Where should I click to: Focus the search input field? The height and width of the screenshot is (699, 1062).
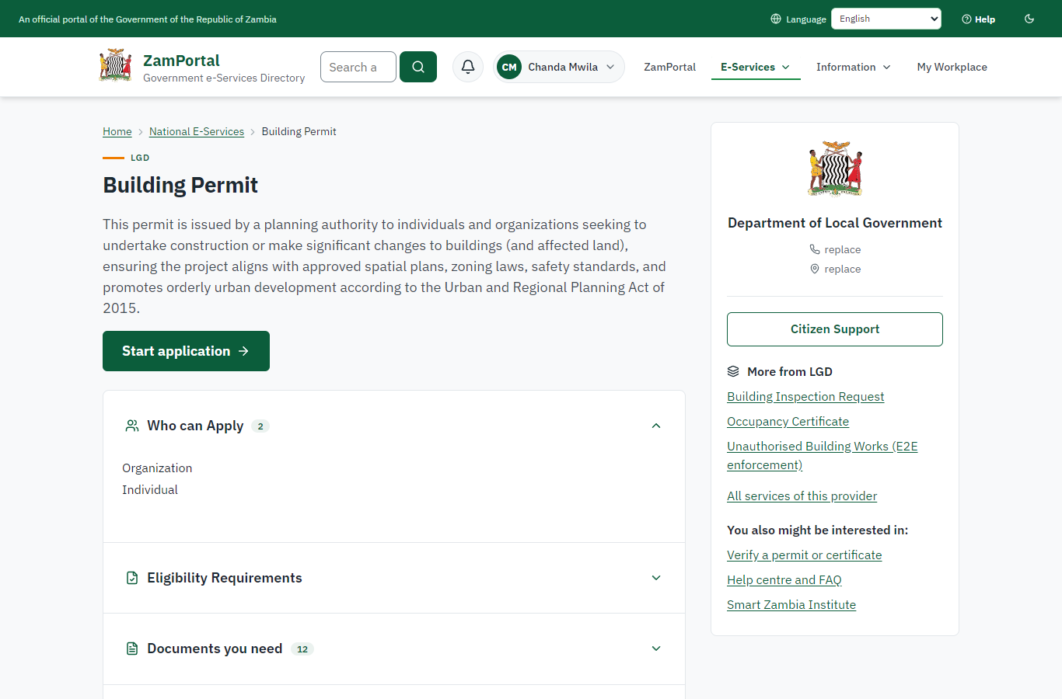[x=358, y=67]
